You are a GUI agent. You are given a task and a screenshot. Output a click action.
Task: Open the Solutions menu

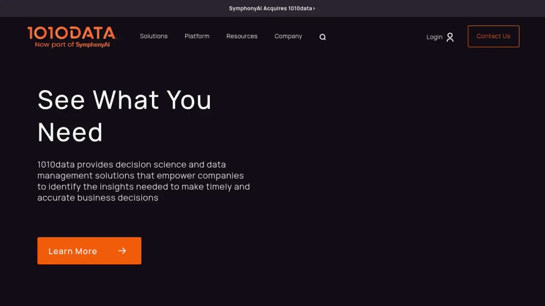(153, 36)
